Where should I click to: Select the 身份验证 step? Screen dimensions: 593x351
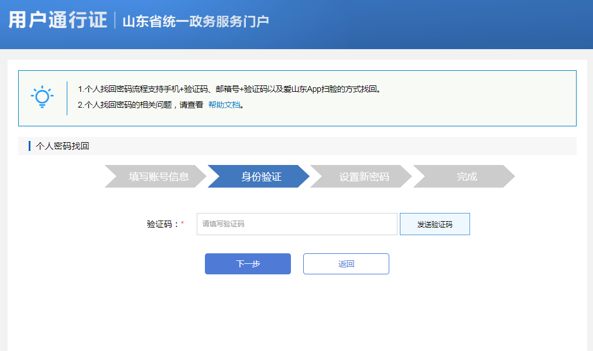261,177
